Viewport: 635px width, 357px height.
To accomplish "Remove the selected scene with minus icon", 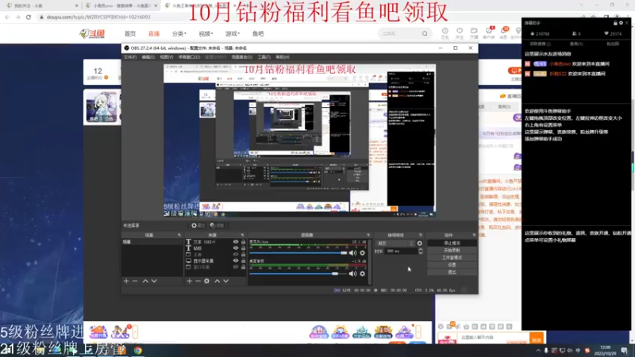I will [x=135, y=281].
